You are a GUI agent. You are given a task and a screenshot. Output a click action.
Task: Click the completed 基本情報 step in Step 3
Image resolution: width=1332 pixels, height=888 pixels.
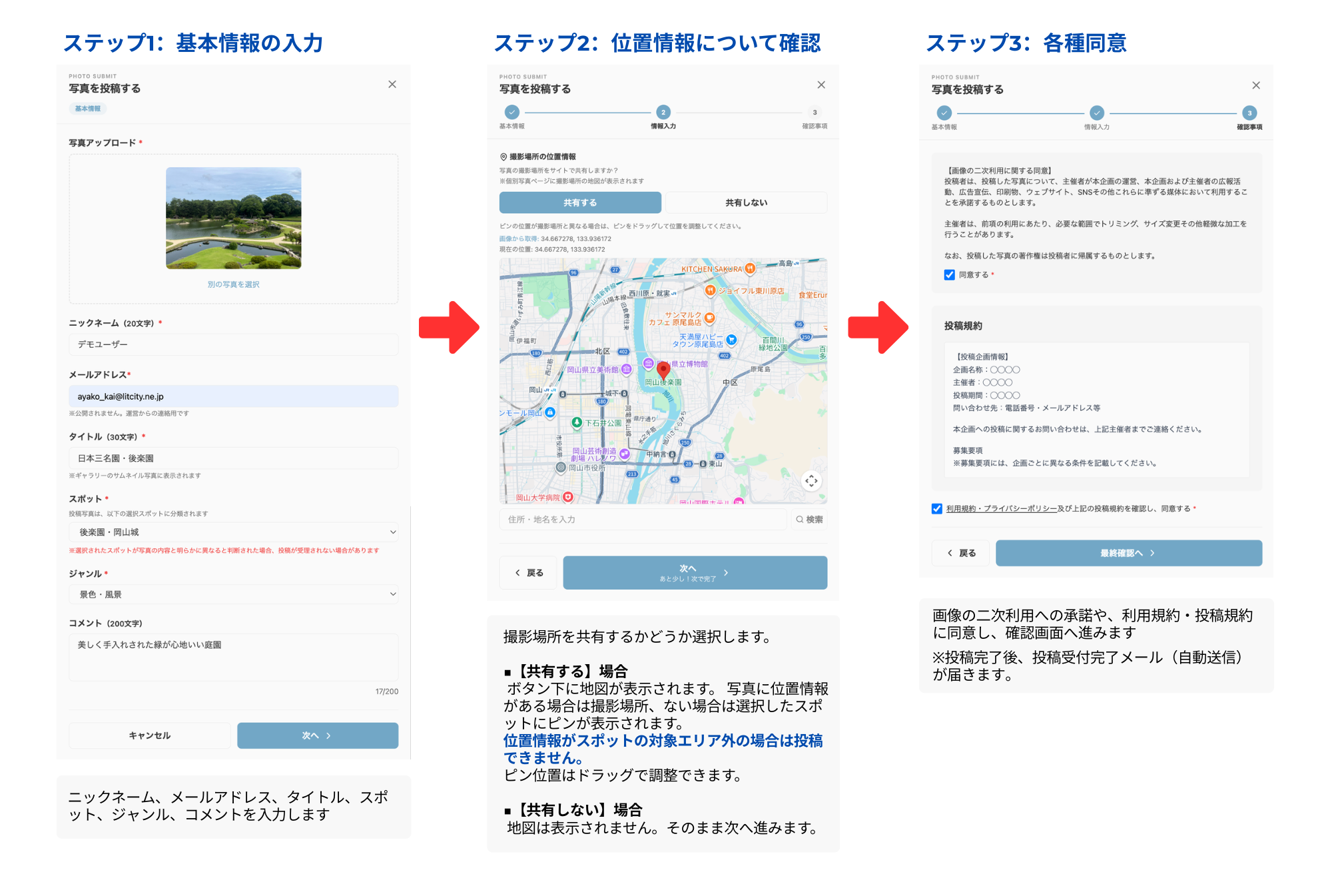pos(944,113)
